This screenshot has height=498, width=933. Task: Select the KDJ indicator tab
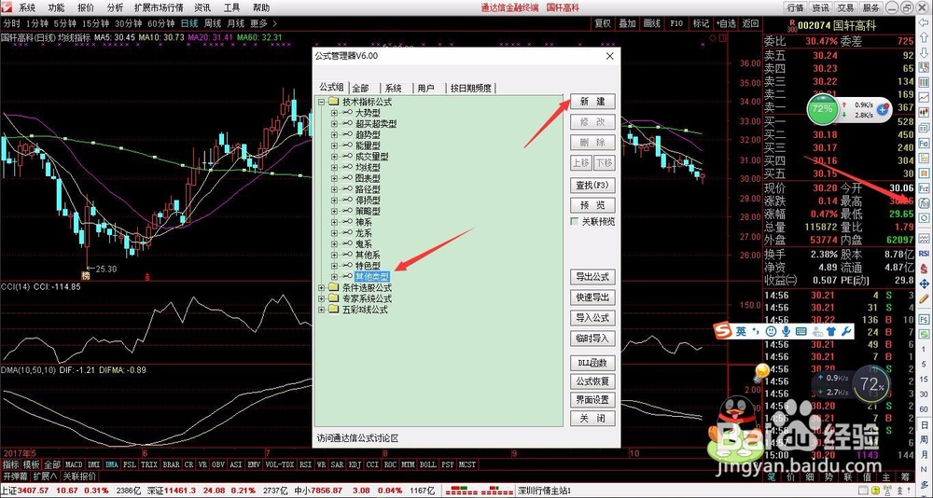click(x=355, y=464)
